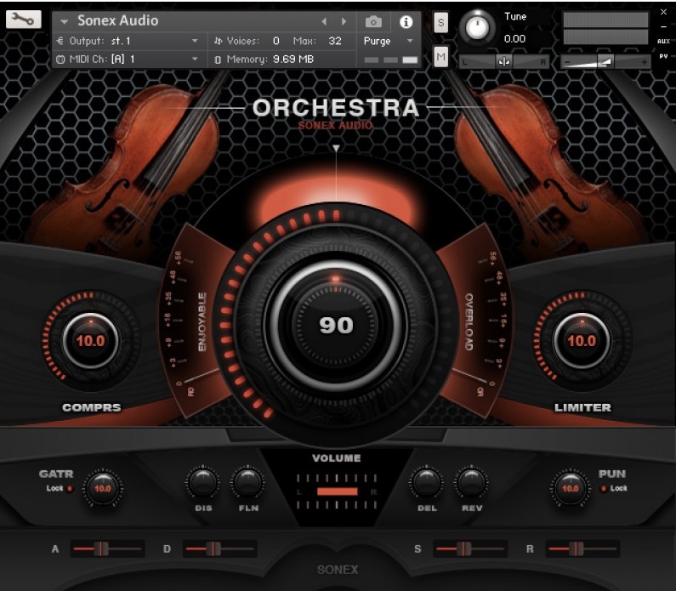Click the D decay slider
676x591 pixels.
click(220, 548)
